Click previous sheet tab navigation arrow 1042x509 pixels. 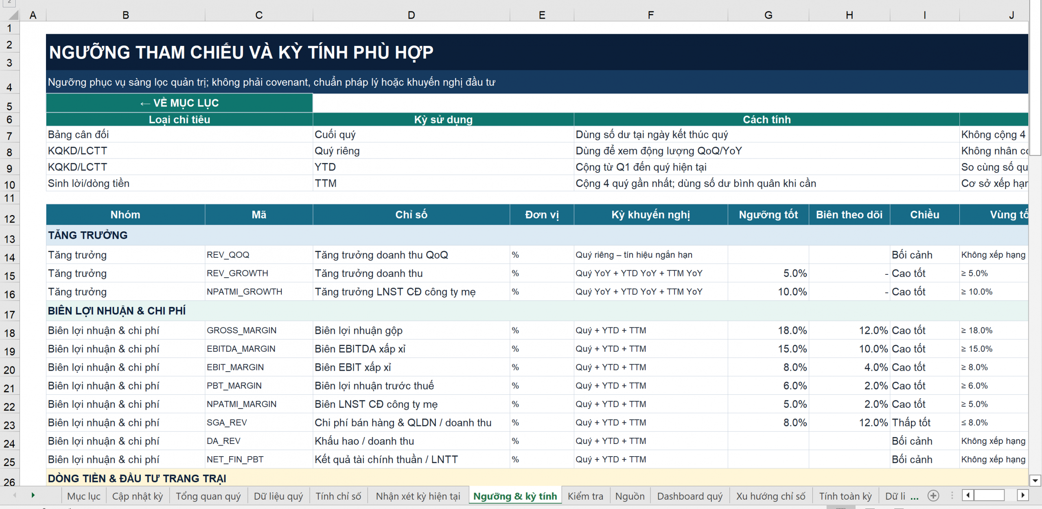click(15, 495)
